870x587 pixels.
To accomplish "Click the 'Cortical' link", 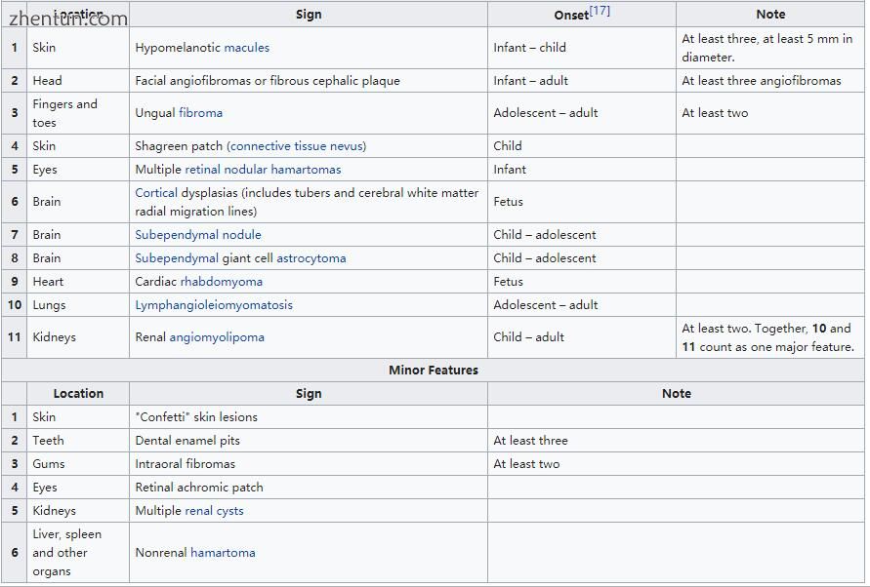I will [x=156, y=193].
